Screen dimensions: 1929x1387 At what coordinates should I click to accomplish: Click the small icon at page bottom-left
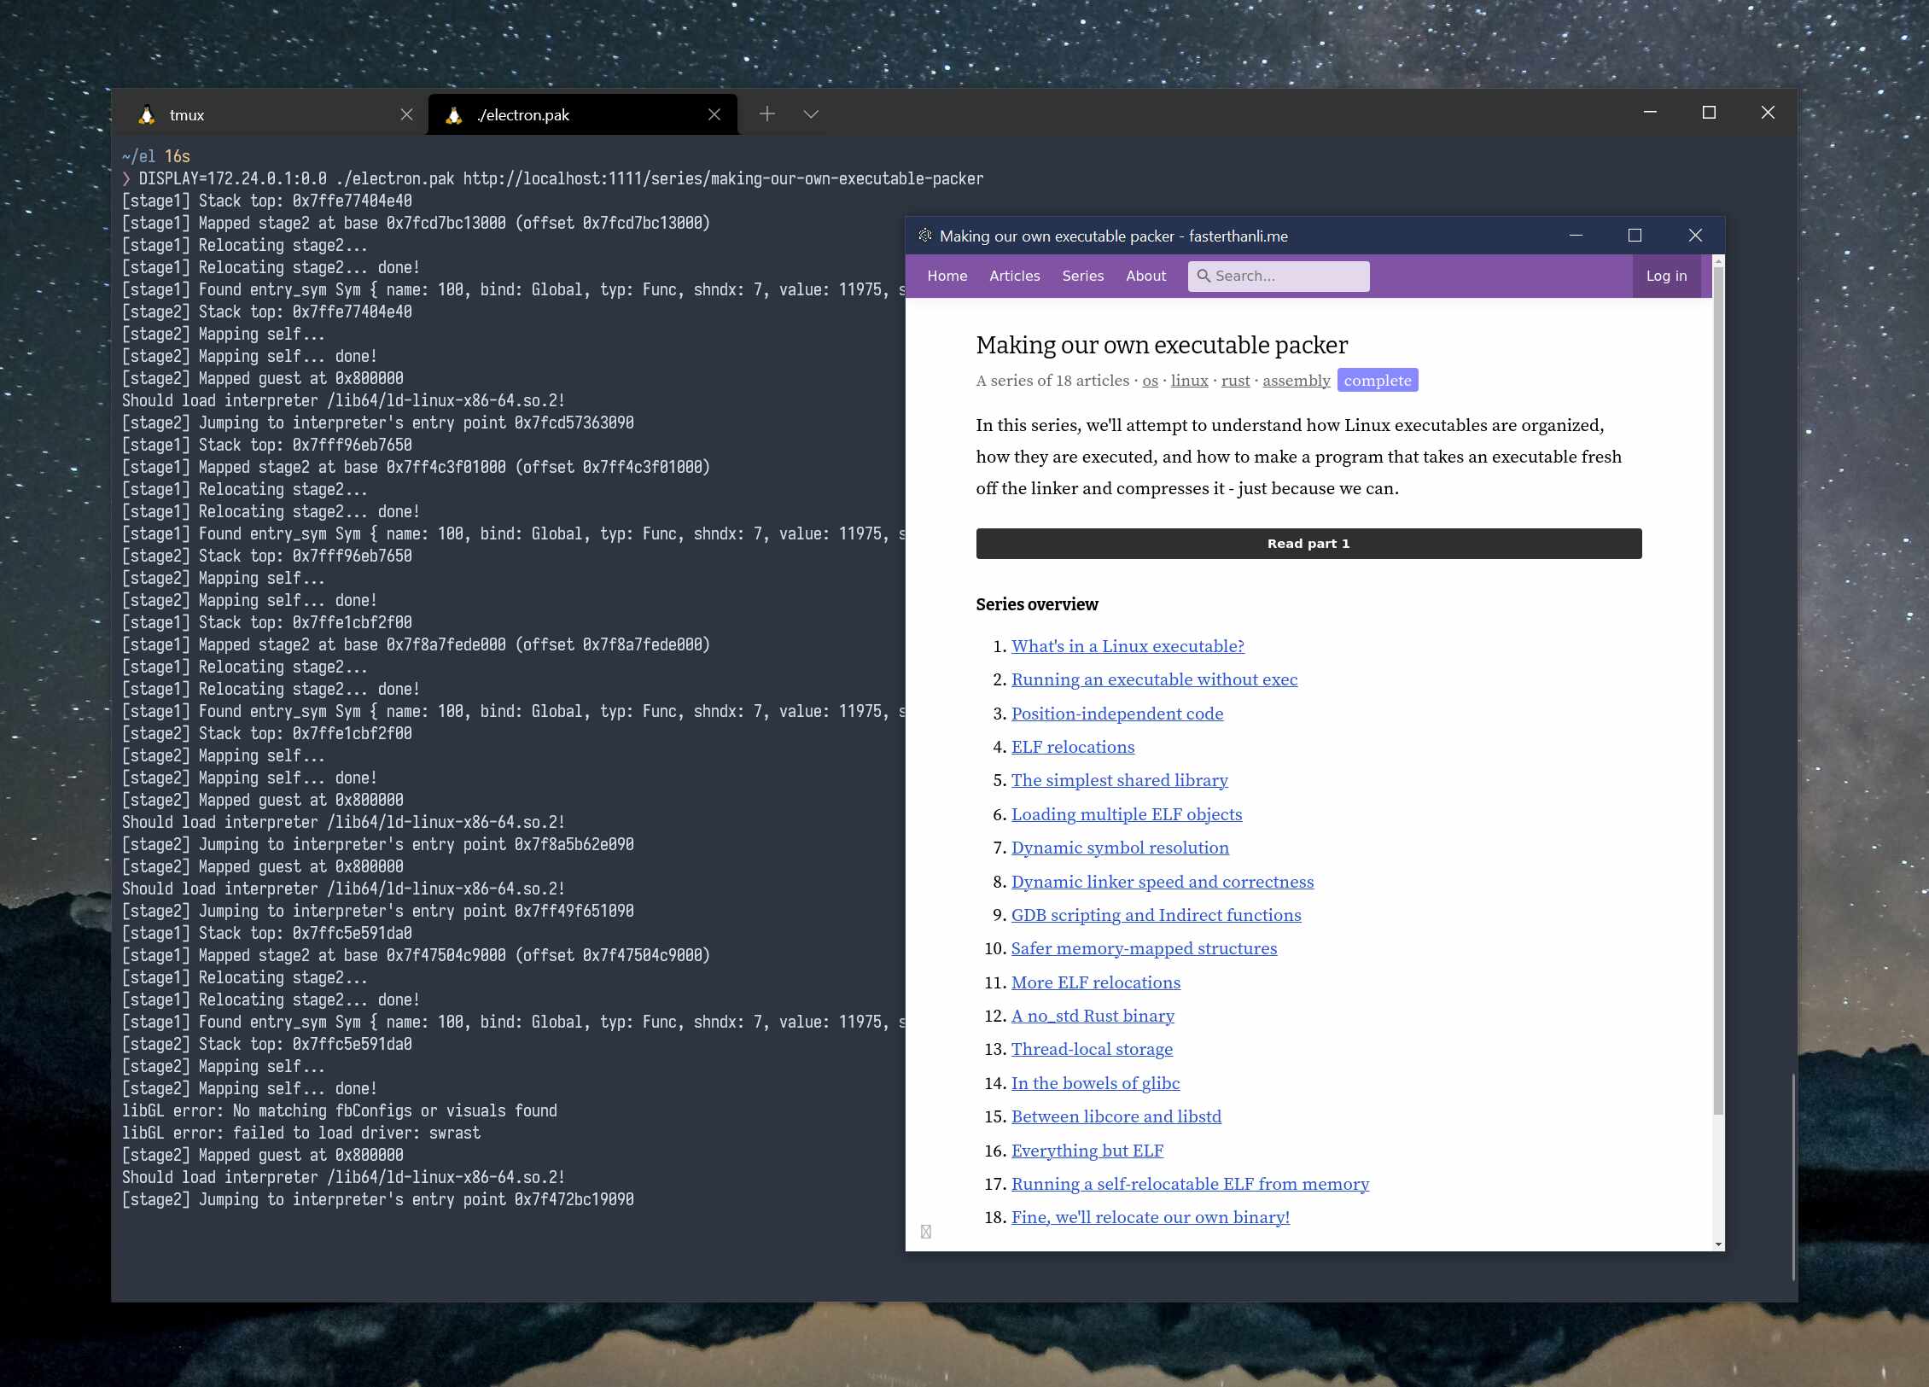coord(926,1231)
